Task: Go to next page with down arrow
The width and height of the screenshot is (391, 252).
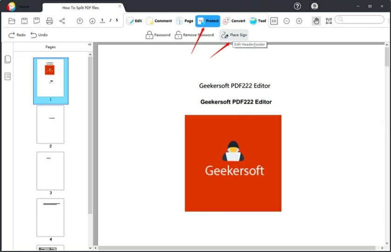Action: click(x=92, y=21)
